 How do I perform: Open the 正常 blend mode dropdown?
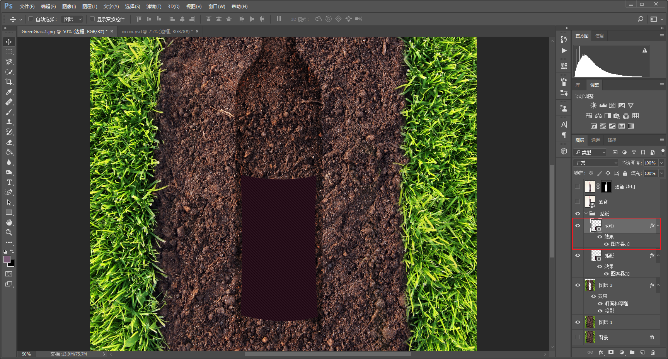(x=596, y=163)
